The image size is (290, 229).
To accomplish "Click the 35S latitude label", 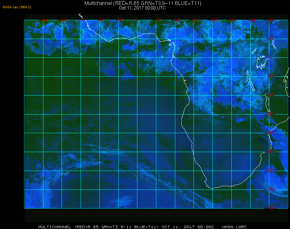I will click(271, 189).
